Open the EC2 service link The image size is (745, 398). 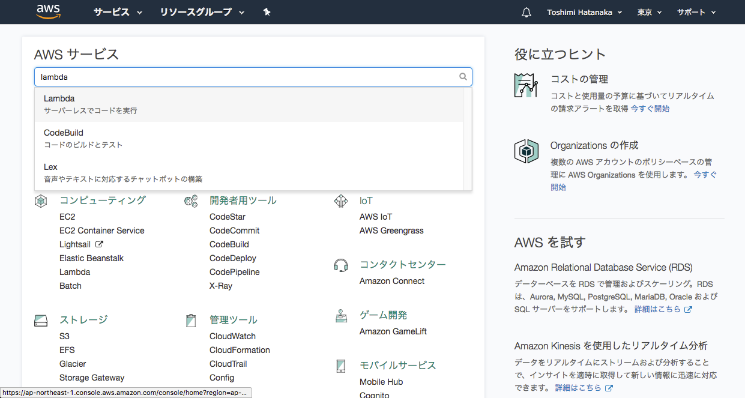click(x=67, y=217)
